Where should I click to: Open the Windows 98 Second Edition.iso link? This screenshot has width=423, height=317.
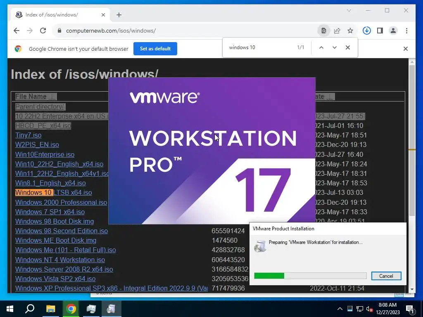(62, 231)
